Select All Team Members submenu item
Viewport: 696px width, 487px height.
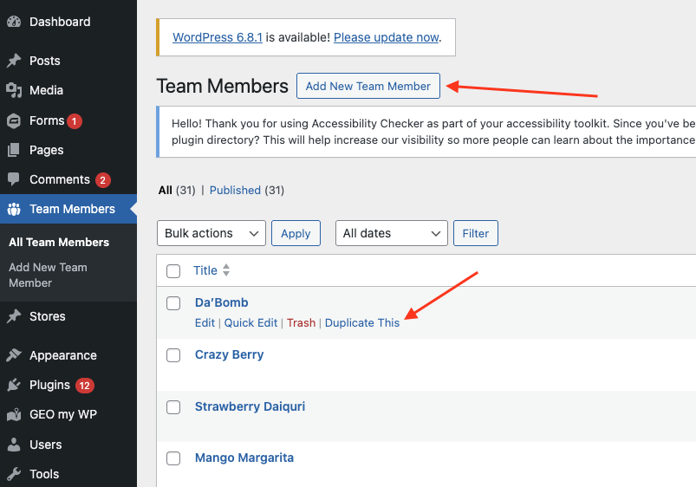coord(59,243)
